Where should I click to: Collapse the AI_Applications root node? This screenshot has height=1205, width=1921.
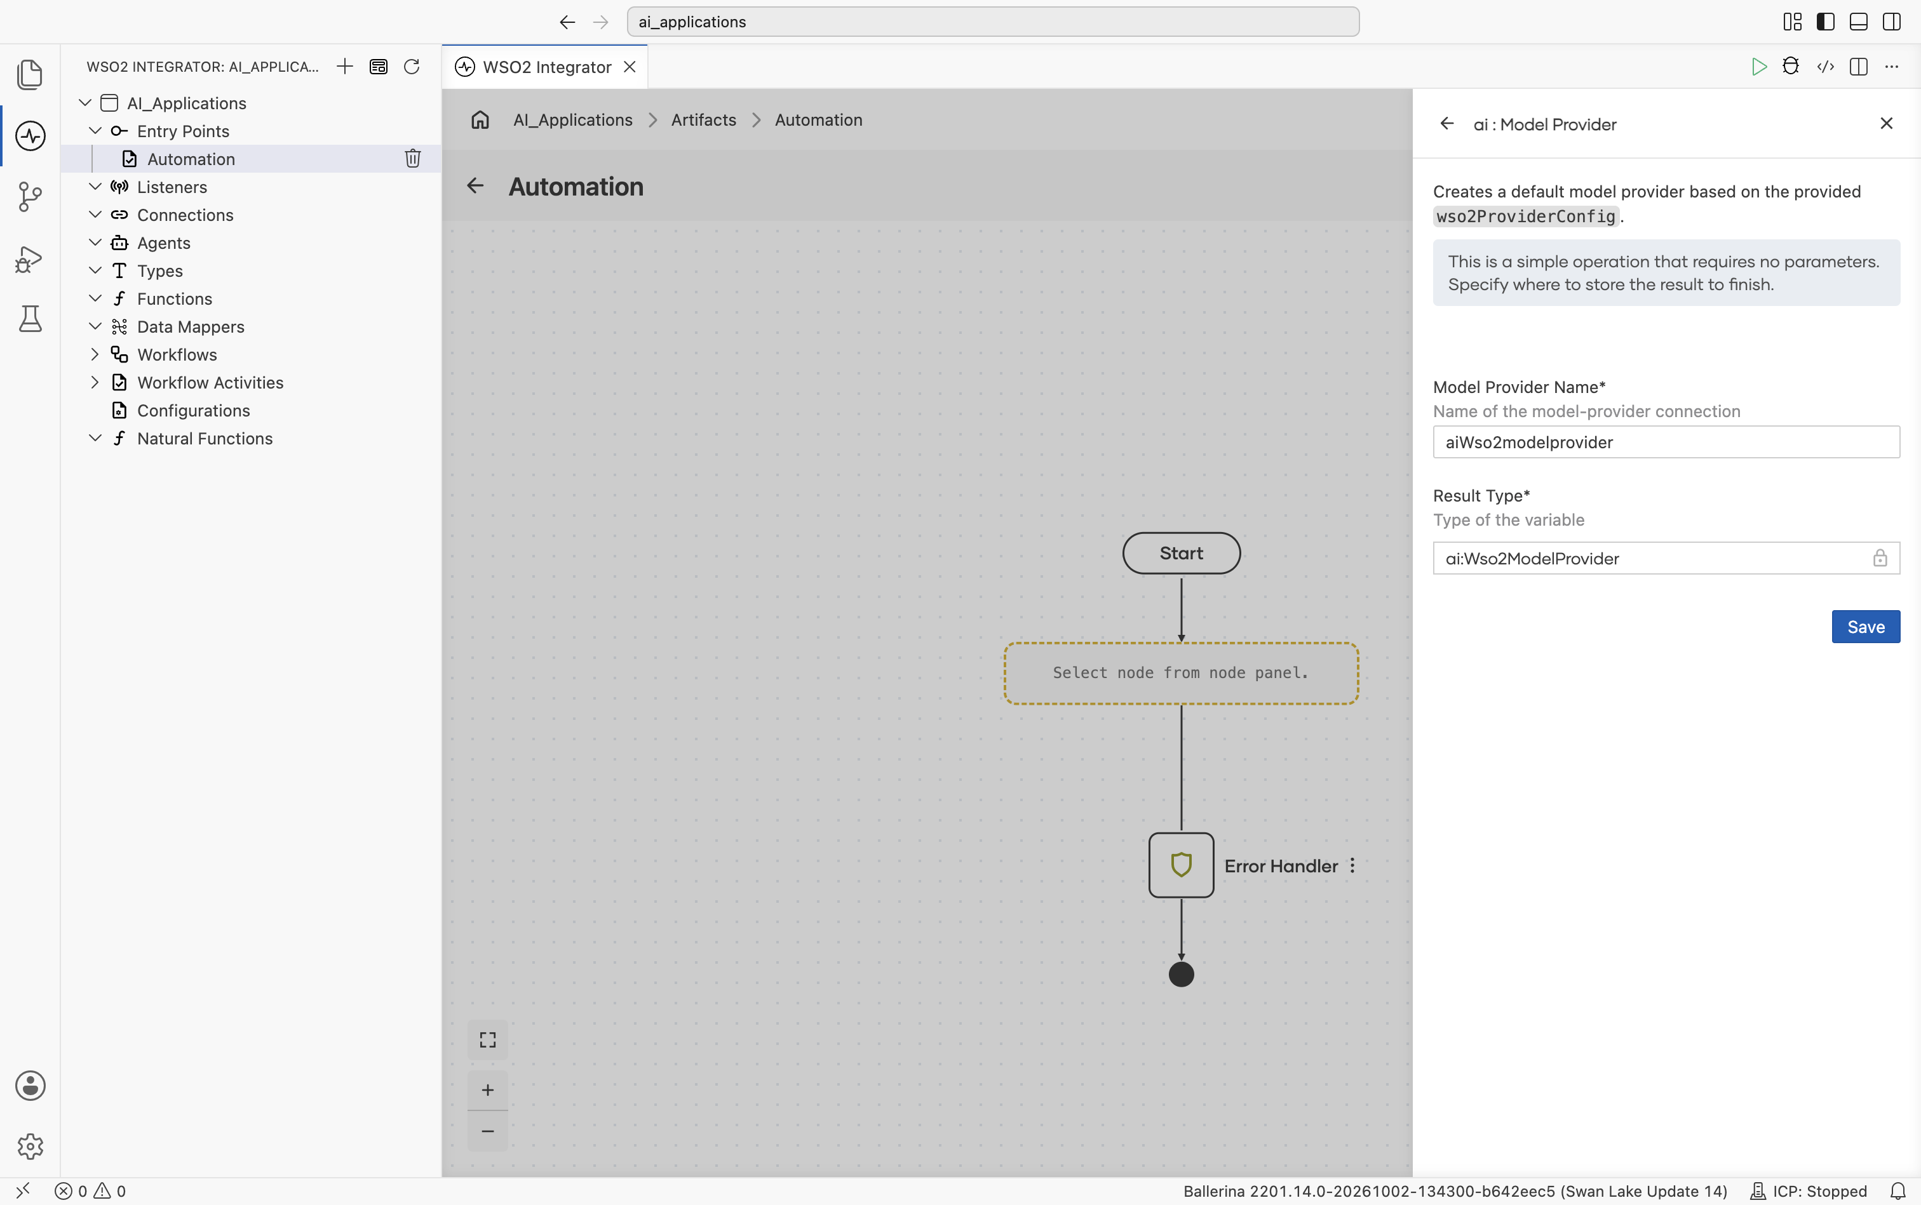[85, 103]
